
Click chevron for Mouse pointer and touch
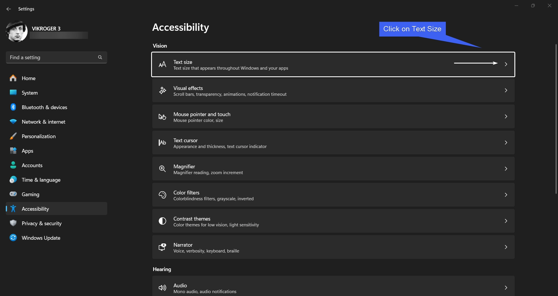[x=506, y=116]
